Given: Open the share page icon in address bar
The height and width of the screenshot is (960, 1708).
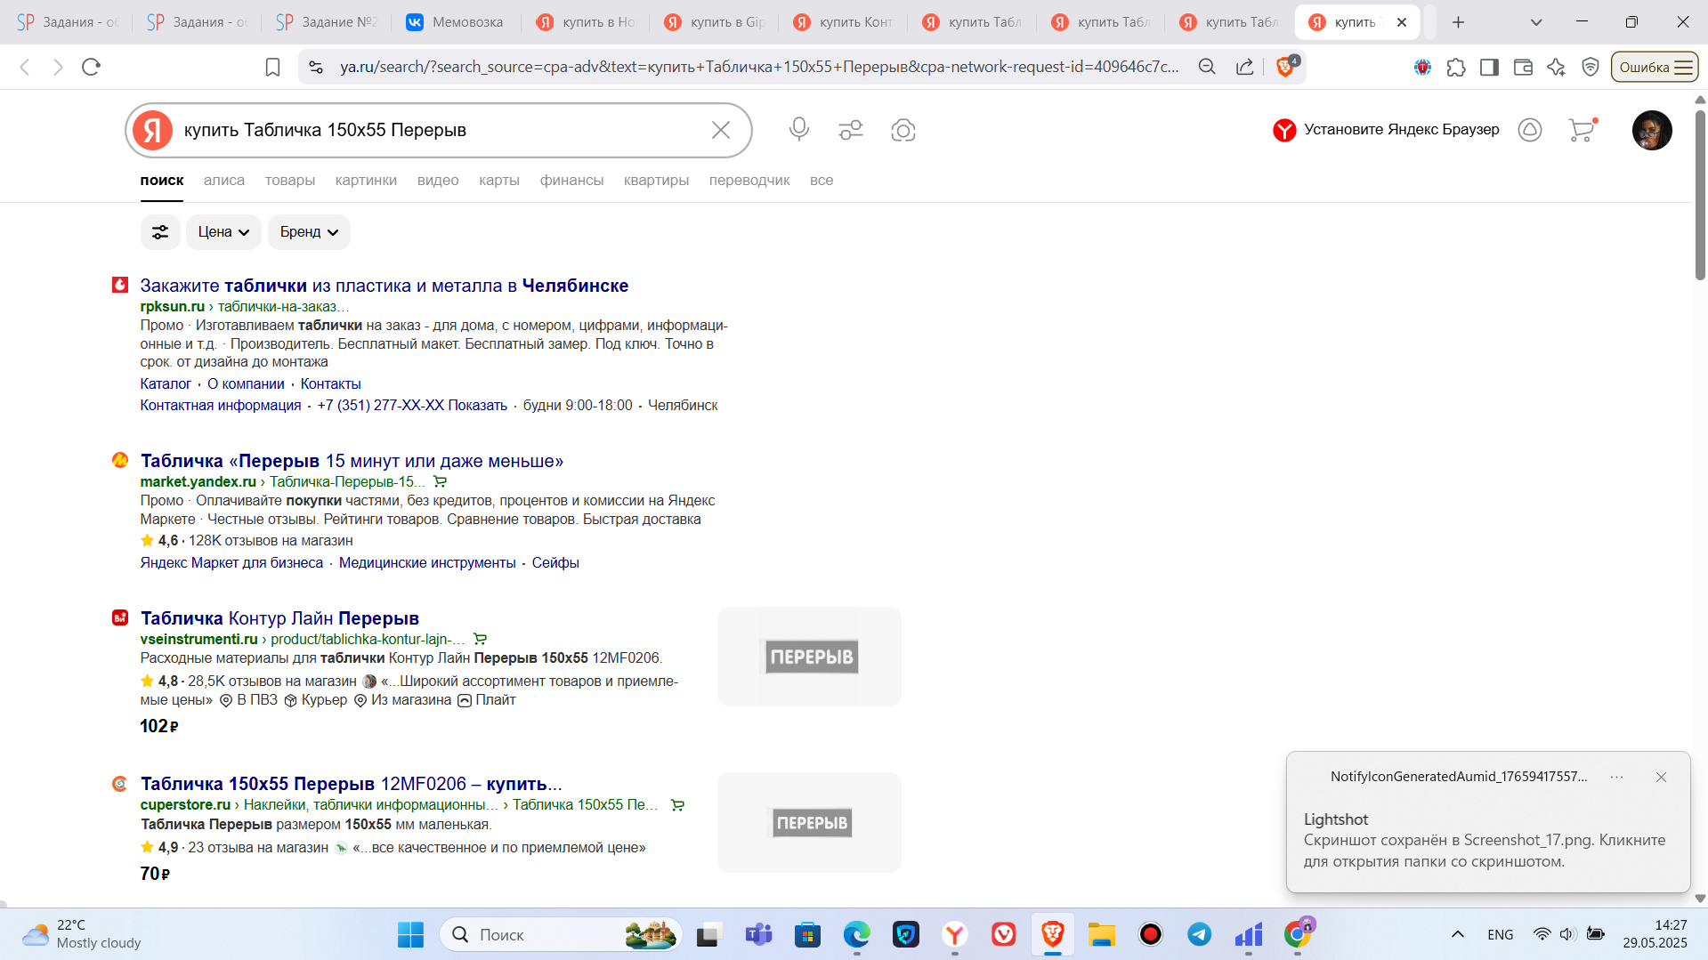Looking at the screenshot, I should click(x=1245, y=67).
